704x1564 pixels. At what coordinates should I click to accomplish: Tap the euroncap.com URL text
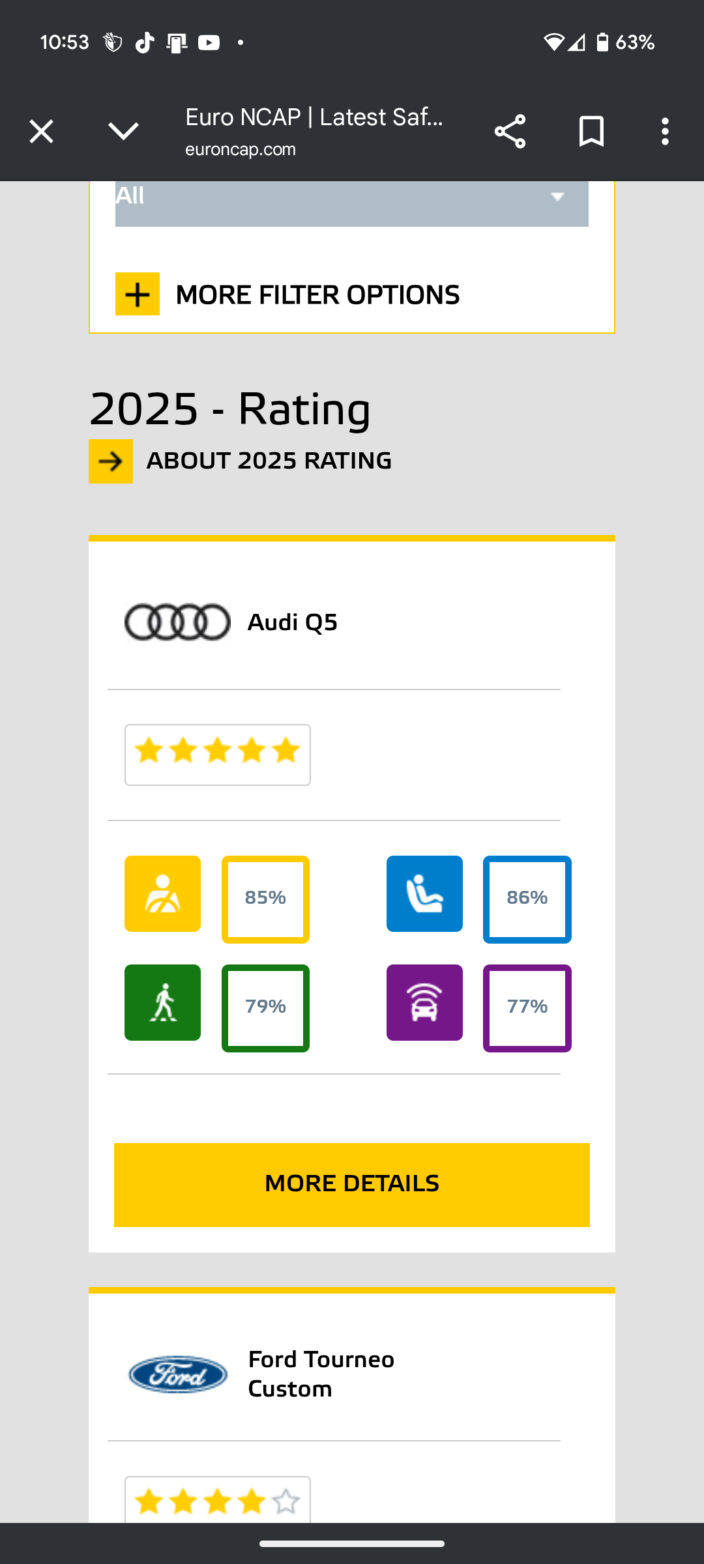click(x=241, y=149)
